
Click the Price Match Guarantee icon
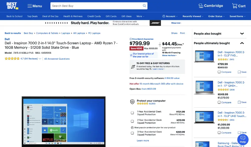point(131,39)
